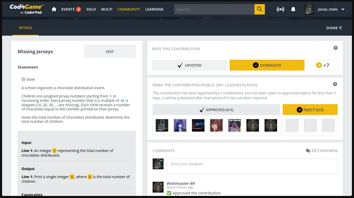This screenshot has width=354, height=198.
Task: Click the jonas_melo profile avatar
Action: click(309, 9)
